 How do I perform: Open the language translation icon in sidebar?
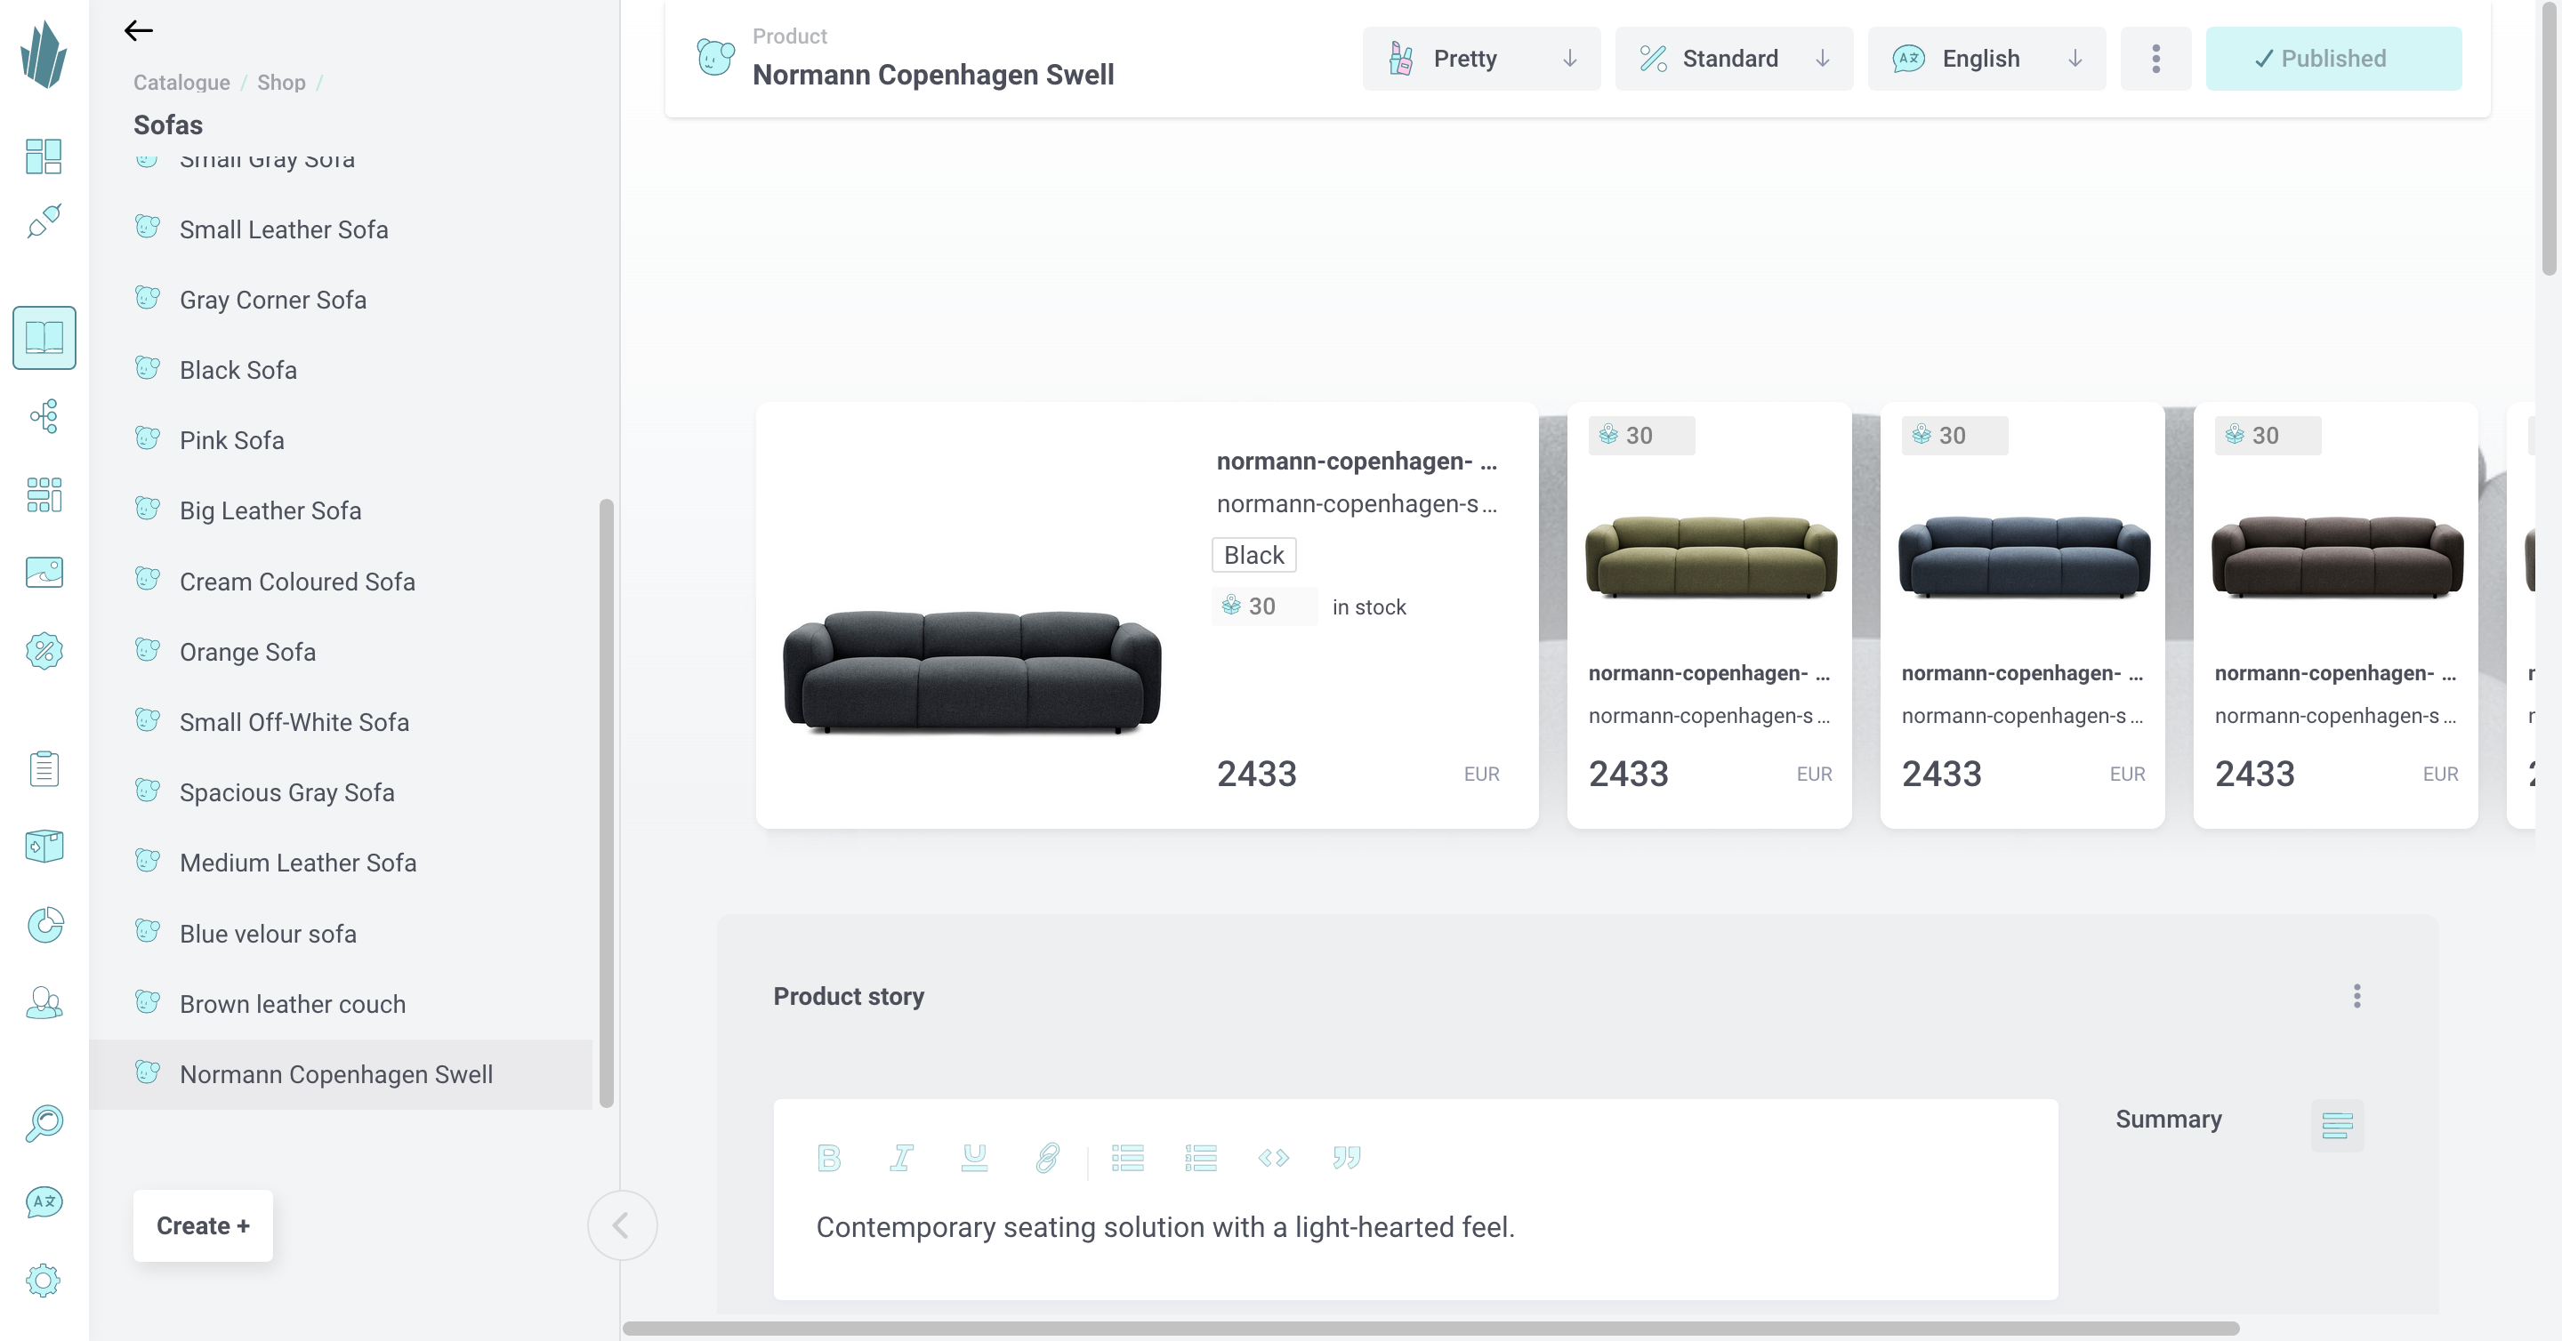coord(44,1201)
